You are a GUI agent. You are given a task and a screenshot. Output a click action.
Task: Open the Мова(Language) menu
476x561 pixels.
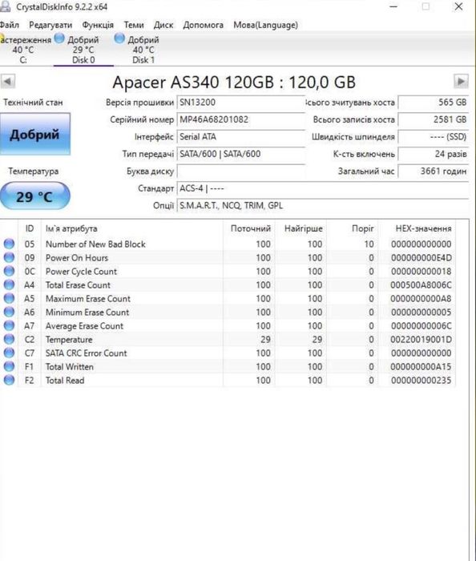pyautogui.click(x=266, y=25)
